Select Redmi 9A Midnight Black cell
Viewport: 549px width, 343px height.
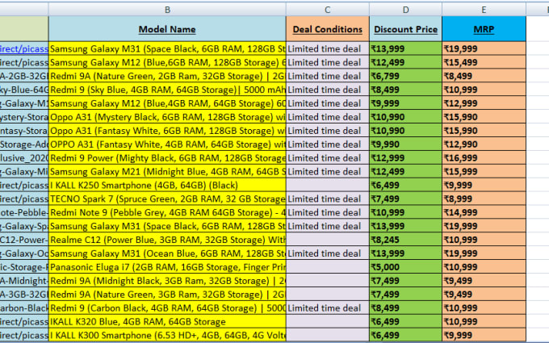click(167, 281)
